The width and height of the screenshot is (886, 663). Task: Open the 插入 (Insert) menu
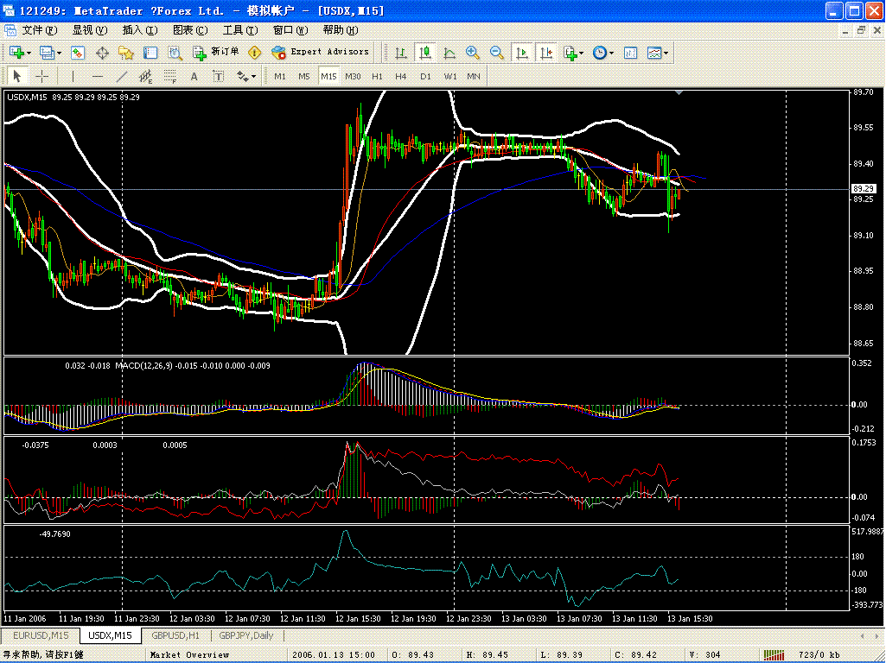139,30
